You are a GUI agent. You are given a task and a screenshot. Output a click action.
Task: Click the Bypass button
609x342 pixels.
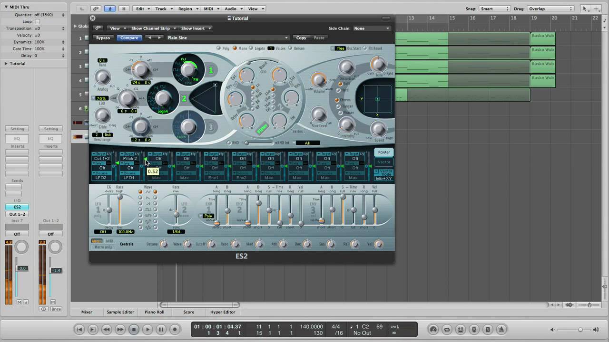tap(103, 38)
